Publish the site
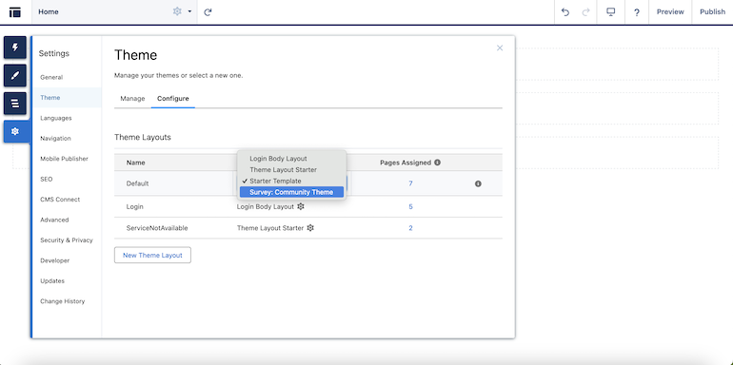The width and height of the screenshot is (733, 365). coord(712,12)
